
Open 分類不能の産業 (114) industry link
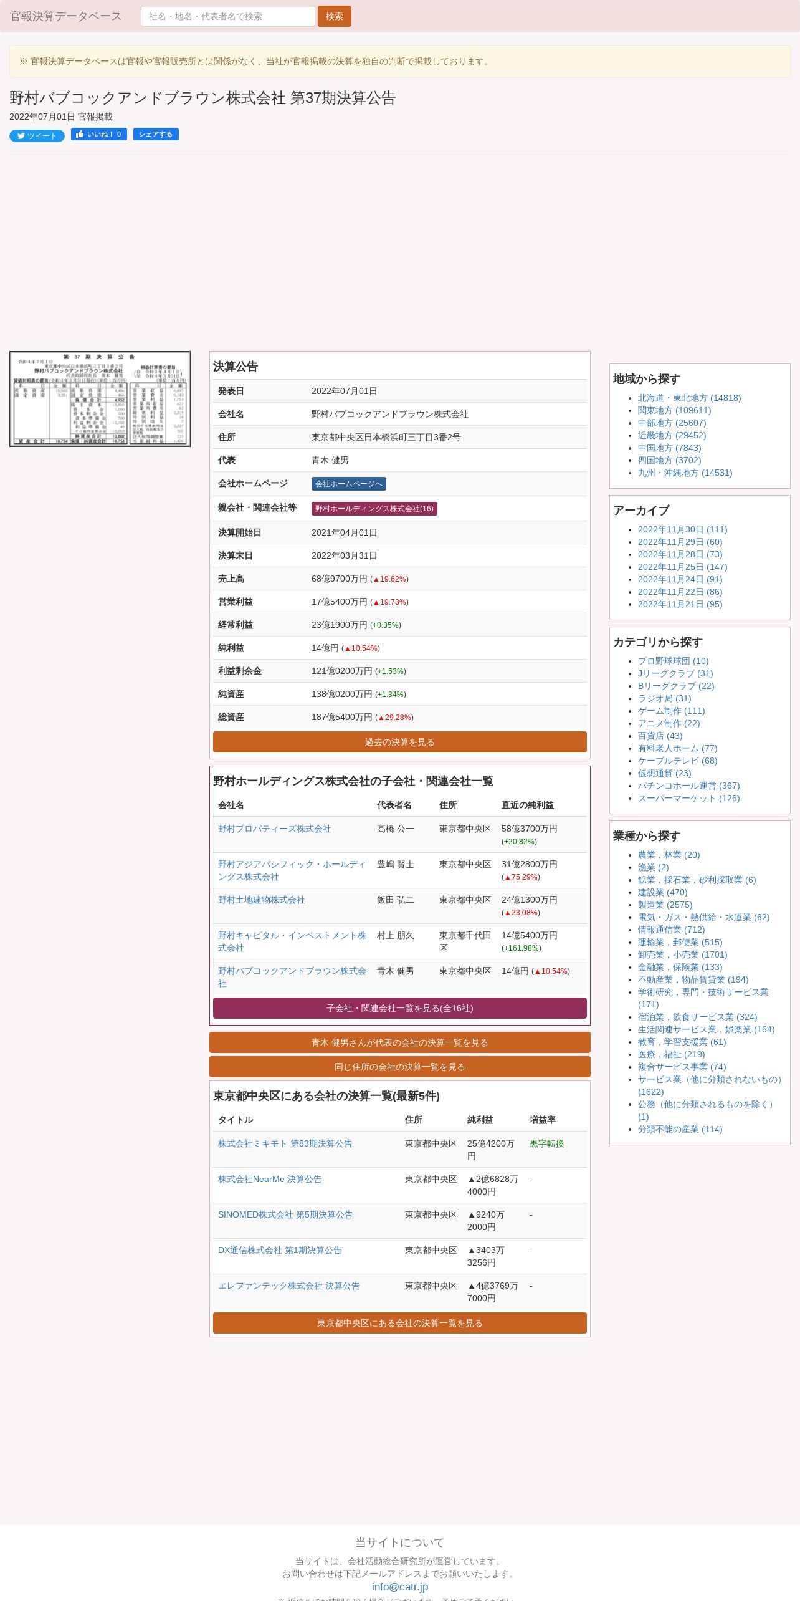(680, 1129)
